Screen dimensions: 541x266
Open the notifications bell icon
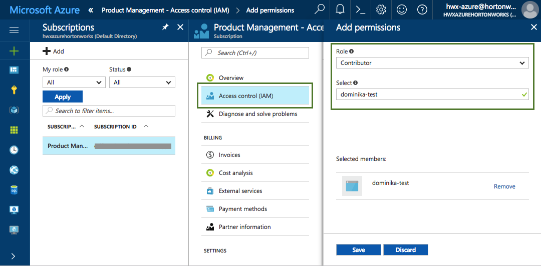(x=340, y=9)
